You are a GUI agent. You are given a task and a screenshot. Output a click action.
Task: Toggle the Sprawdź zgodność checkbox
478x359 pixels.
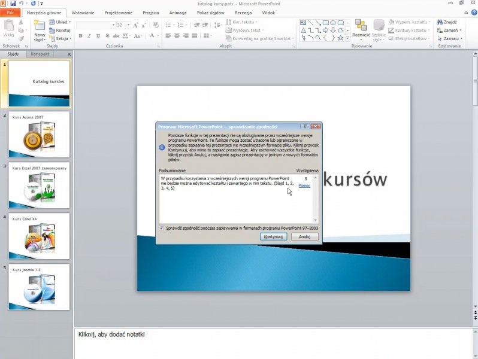(x=162, y=228)
